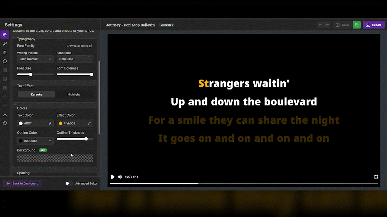
Task: Click the Text Color hex field #ffffff
Action: click(x=35, y=123)
